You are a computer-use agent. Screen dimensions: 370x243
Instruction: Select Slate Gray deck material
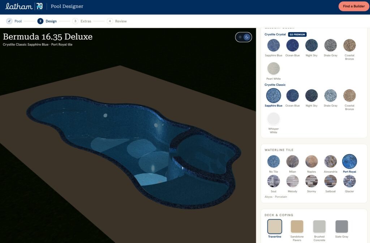342,226
